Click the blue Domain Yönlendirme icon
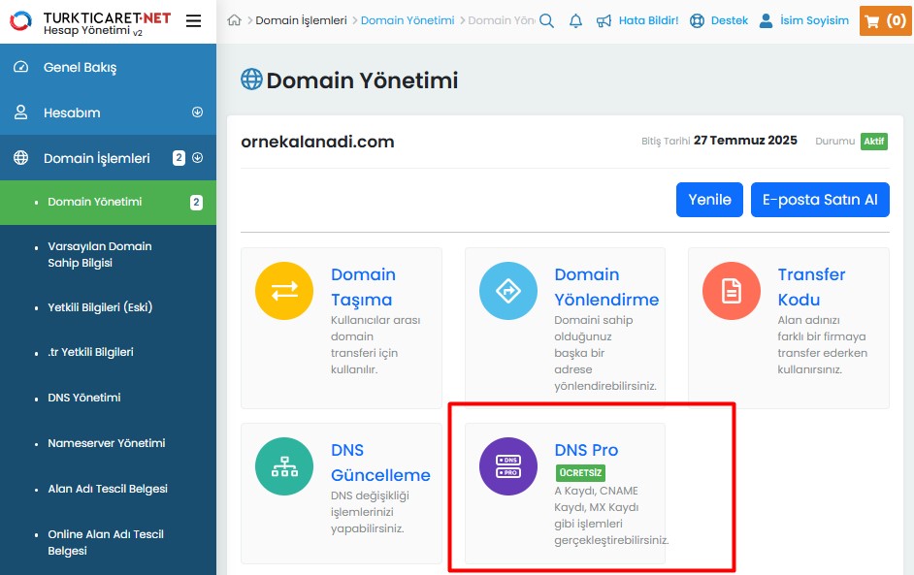The height and width of the screenshot is (575, 914). coord(508,291)
